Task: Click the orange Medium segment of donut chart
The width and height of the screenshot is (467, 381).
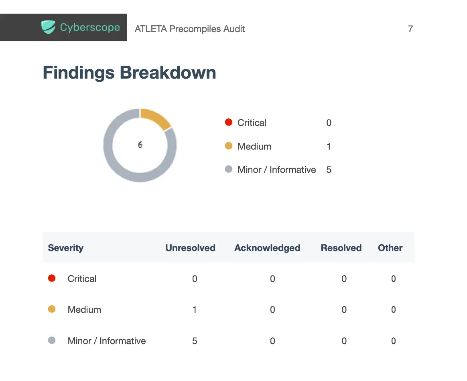Action: pos(156,119)
